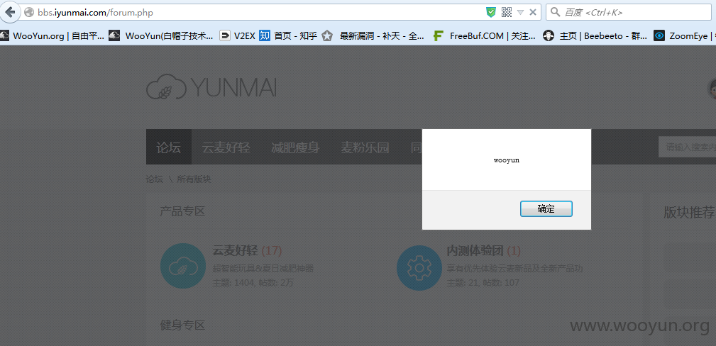This screenshot has width=716, height=346.
Task: Click the 云麦好轻 forum cloud icon
Action: click(182, 266)
